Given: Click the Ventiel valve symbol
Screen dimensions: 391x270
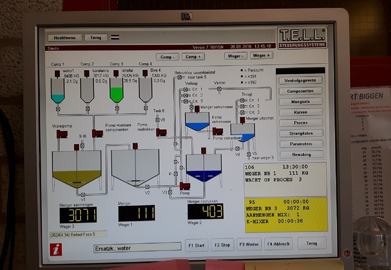Looking at the screenshot, I should (219, 88).
